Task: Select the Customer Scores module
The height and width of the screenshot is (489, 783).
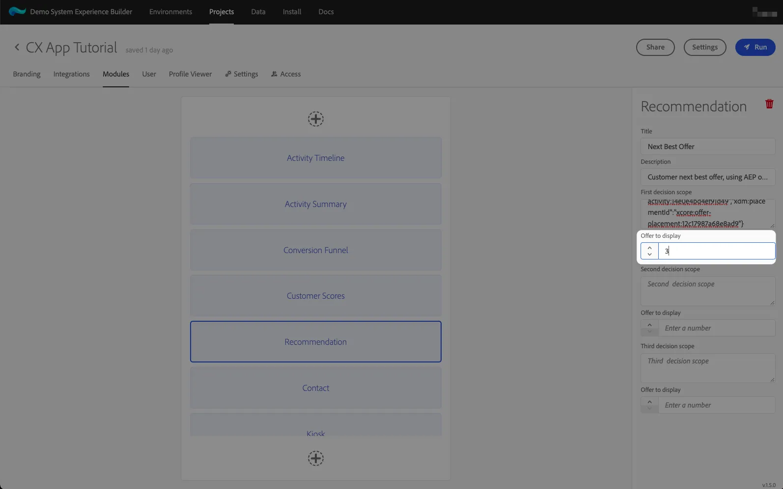Action: [316, 296]
